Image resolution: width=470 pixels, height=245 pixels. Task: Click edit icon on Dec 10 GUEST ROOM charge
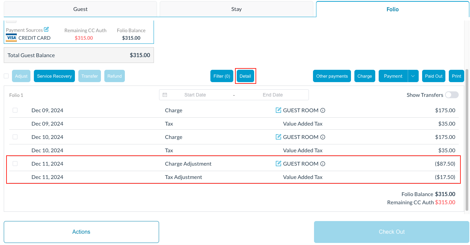click(278, 137)
